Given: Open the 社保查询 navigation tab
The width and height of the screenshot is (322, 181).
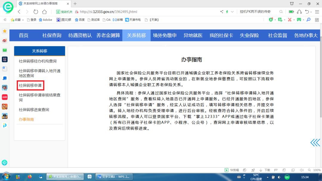Looking at the screenshot, I should click(52, 35).
